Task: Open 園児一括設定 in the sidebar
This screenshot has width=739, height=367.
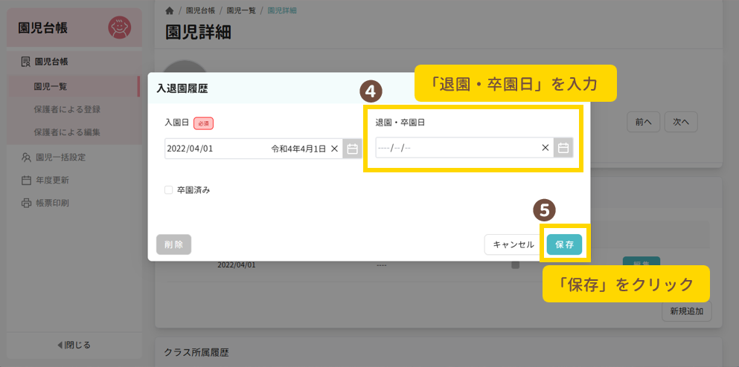Action: tap(60, 157)
